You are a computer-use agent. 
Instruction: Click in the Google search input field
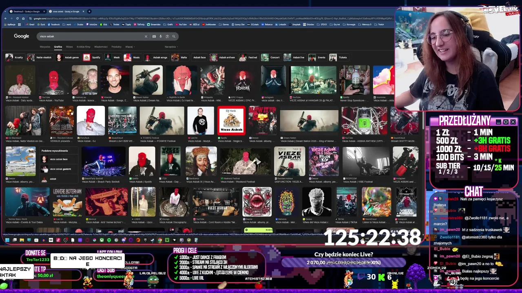[90, 36]
